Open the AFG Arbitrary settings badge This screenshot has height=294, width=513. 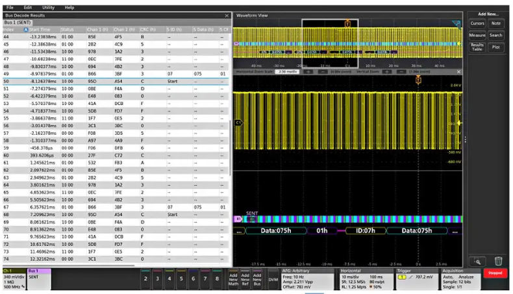[x=308, y=279]
